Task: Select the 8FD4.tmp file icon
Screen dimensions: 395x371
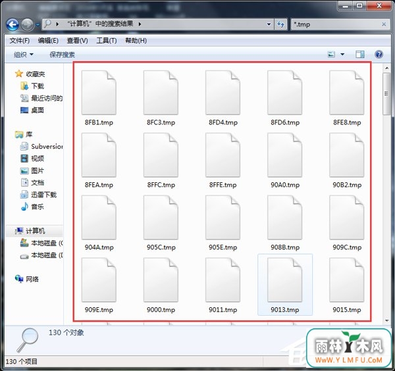Action: pos(223,93)
